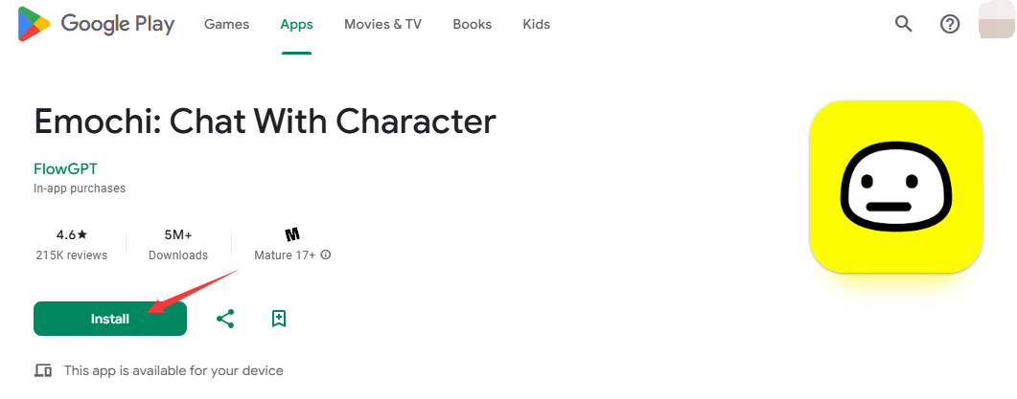Viewport: 1017px width, 399px height.
Task: Click the Google Play logo
Action: pyautogui.click(x=96, y=25)
